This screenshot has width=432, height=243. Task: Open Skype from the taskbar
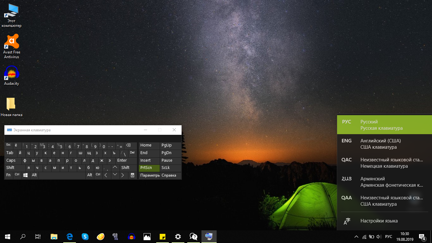[85, 236]
